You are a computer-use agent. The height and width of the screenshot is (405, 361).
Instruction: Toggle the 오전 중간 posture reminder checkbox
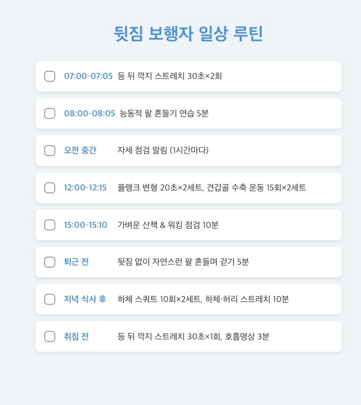pyautogui.click(x=50, y=151)
